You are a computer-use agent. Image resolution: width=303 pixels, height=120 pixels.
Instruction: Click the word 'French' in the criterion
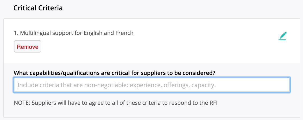[124, 33]
